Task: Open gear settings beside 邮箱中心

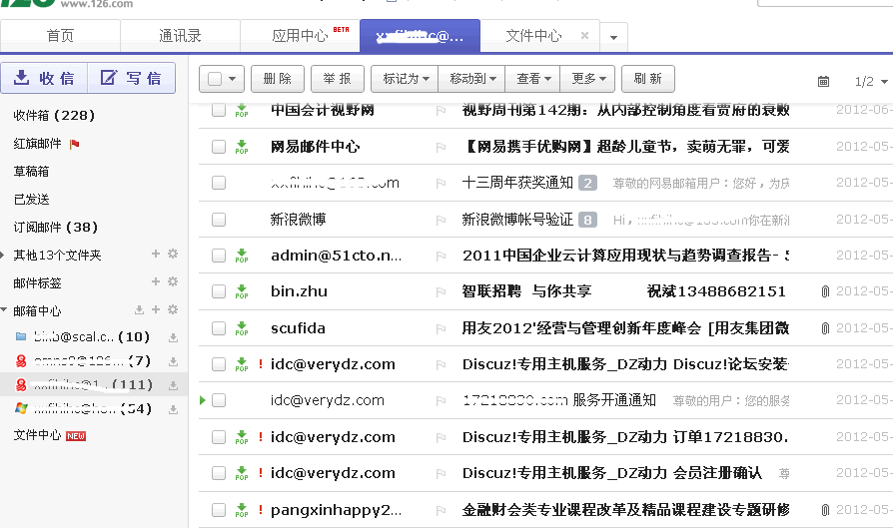Action: (173, 309)
